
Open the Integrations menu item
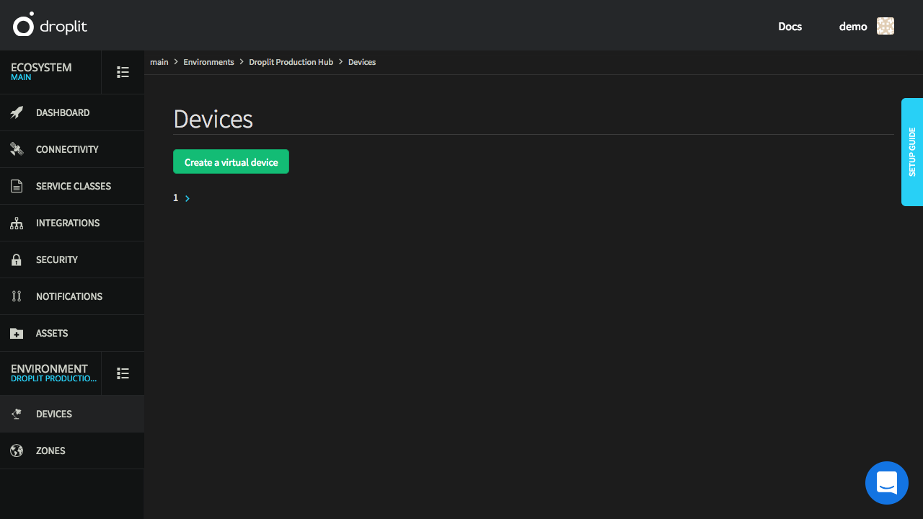click(72, 223)
